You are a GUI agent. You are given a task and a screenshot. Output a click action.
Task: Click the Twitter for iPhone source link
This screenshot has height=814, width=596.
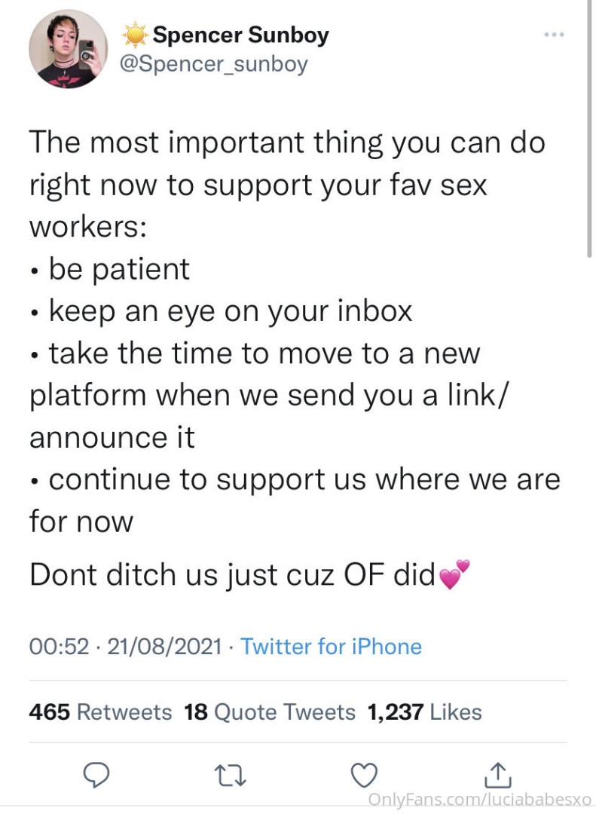331,647
